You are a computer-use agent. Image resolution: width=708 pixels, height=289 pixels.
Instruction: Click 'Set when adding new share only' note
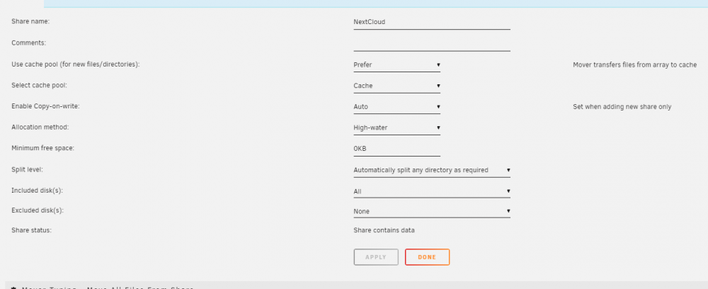coord(622,107)
